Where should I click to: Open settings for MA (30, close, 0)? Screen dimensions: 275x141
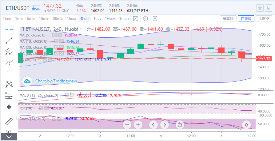tap(56, 47)
